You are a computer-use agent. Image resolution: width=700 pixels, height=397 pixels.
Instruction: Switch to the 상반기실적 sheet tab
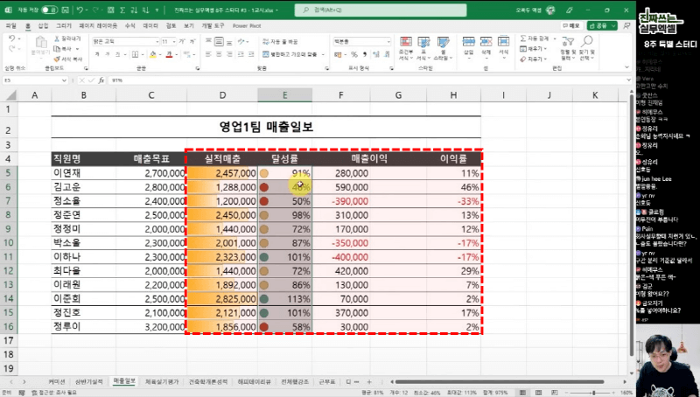click(89, 382)
